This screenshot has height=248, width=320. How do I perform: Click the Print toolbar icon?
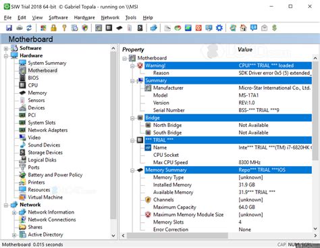coord(20,28)
